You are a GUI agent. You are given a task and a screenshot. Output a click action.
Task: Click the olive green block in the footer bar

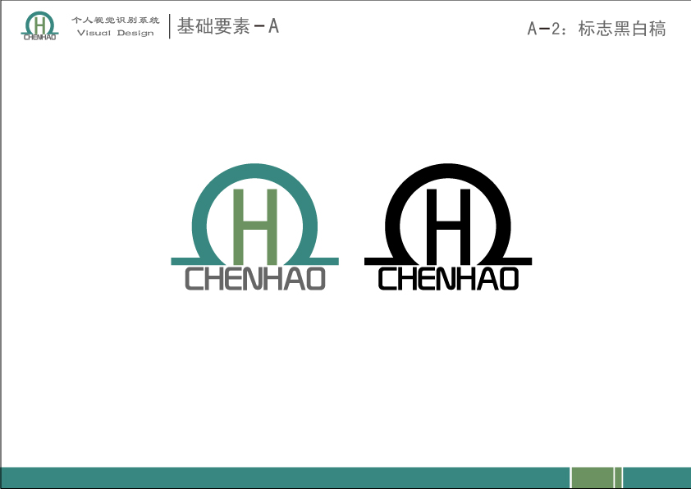pos(593,478)
